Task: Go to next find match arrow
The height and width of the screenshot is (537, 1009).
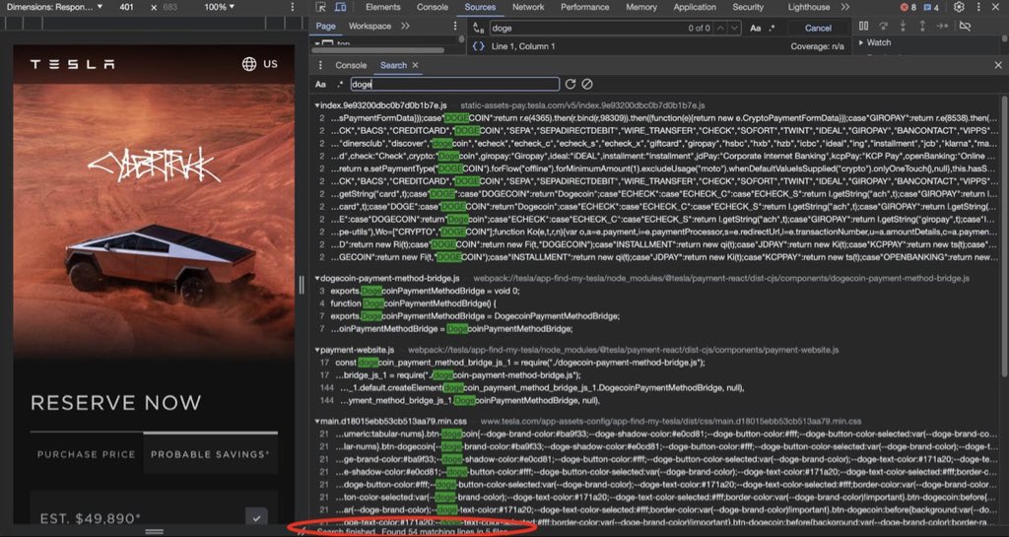Action: [735, 28]
